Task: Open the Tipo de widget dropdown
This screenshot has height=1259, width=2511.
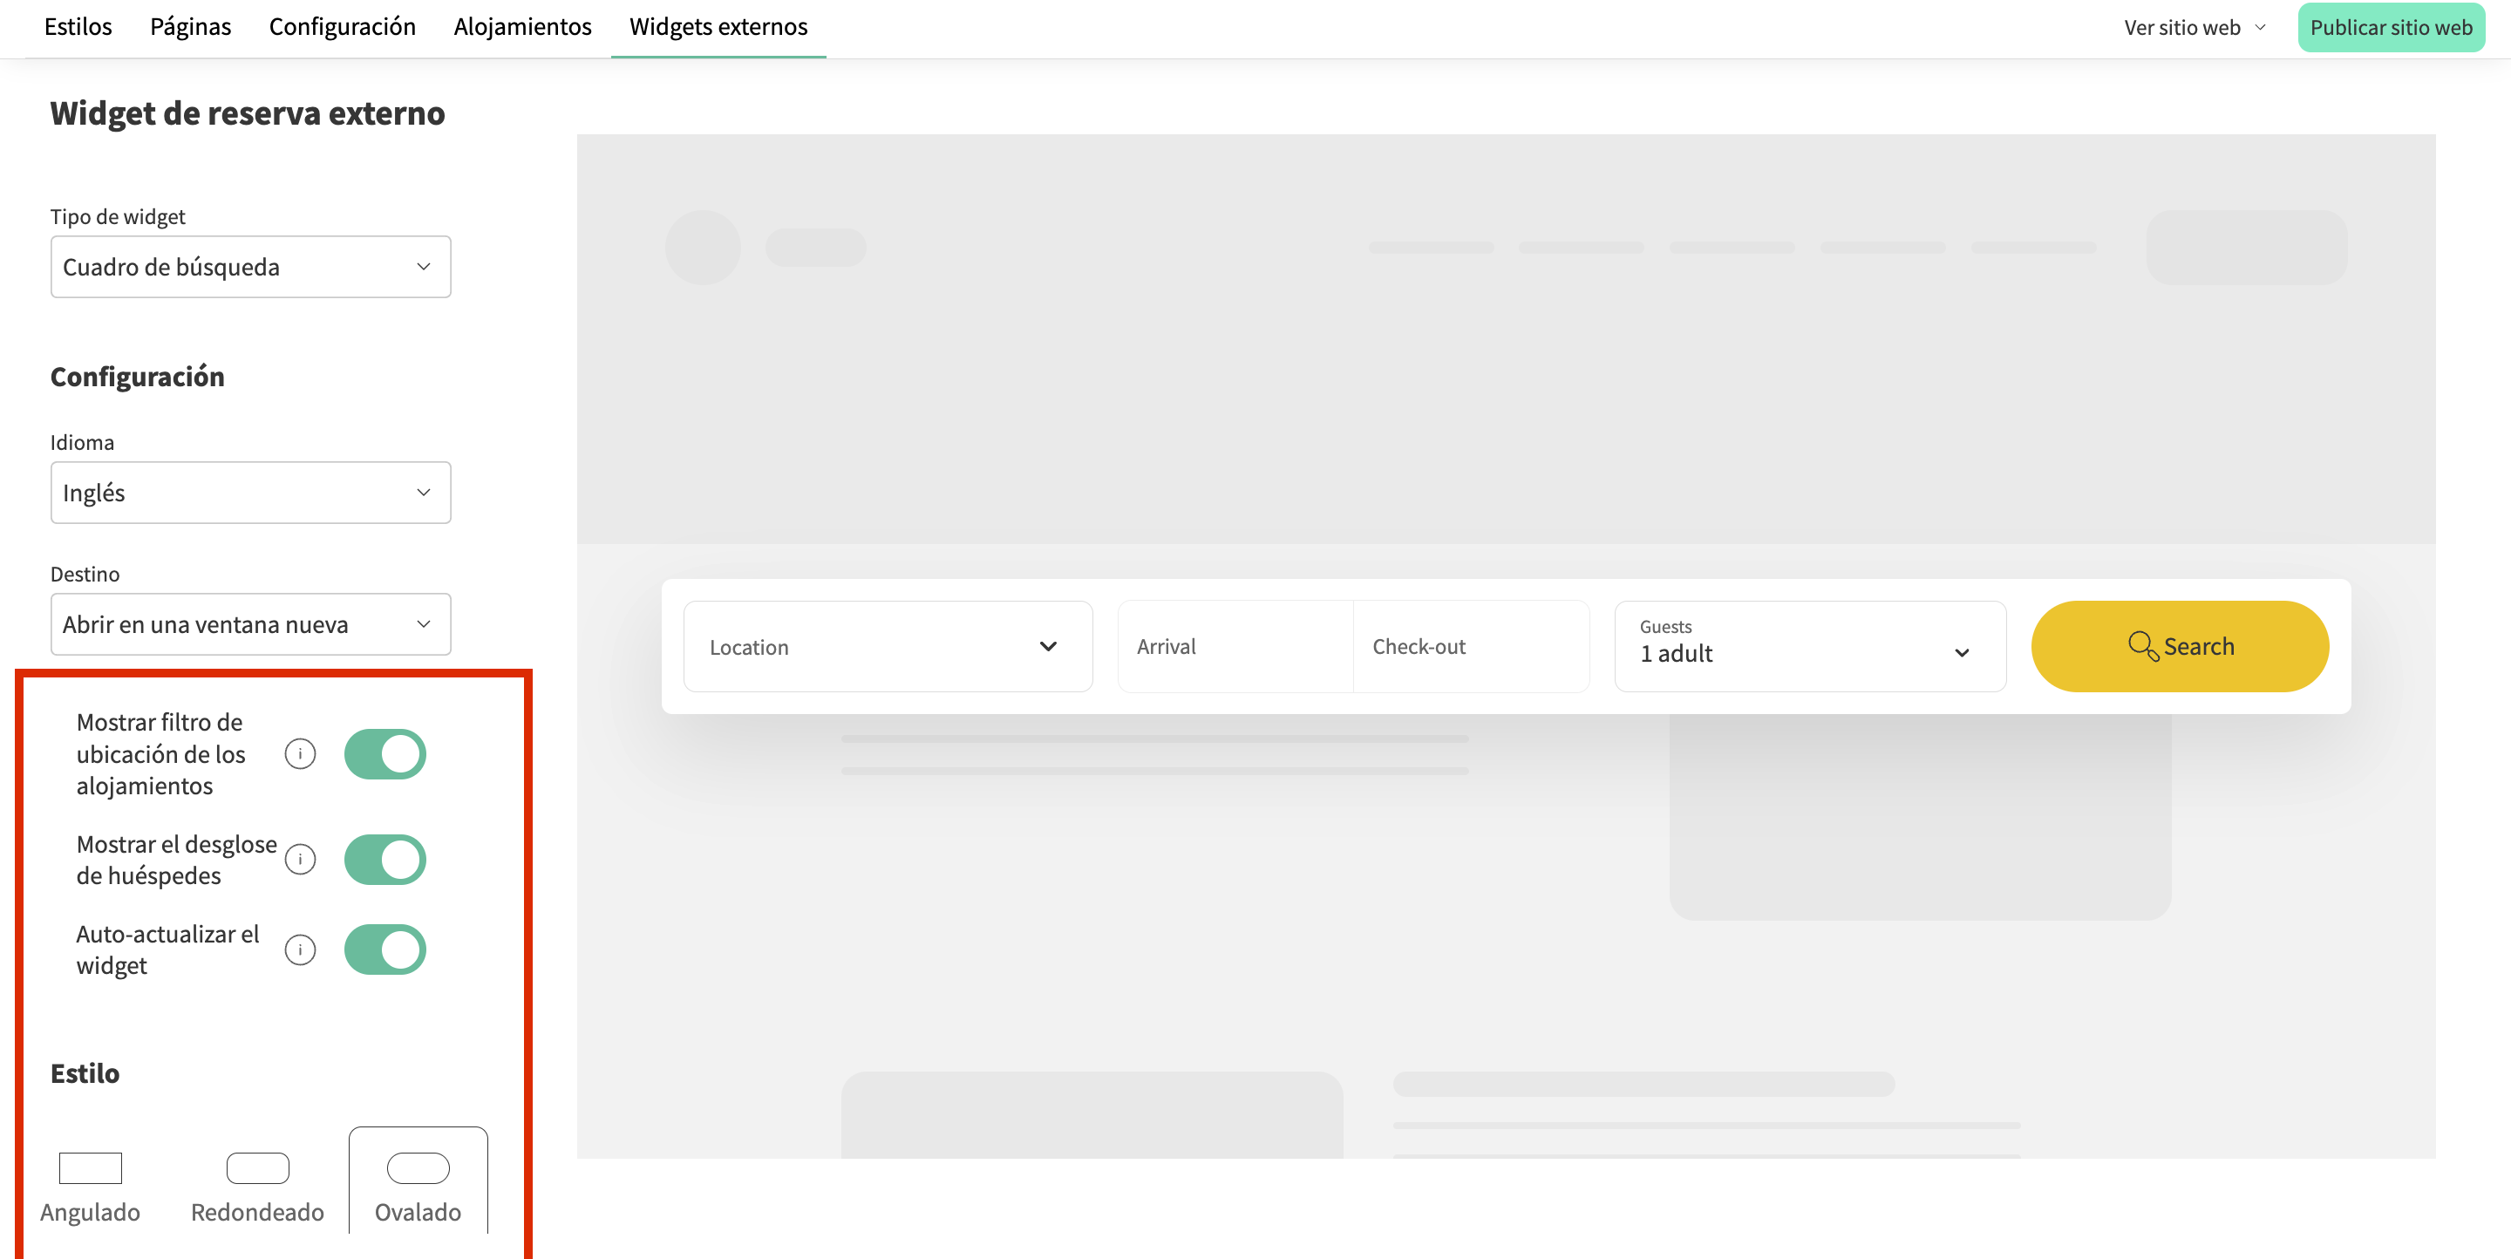Action: point(250,267)
